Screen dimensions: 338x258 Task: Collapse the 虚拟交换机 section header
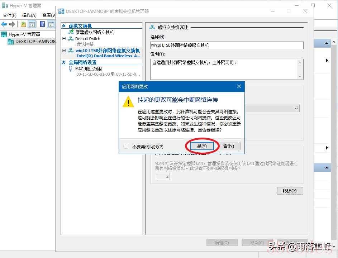pos(64,26)
